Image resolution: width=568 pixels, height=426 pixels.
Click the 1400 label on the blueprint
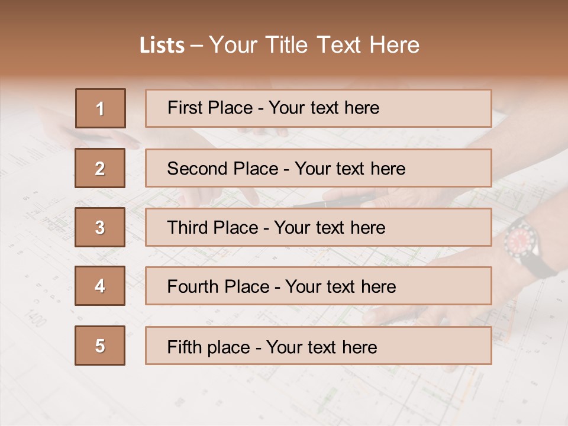pyautogui.click(x=35, y=317)
